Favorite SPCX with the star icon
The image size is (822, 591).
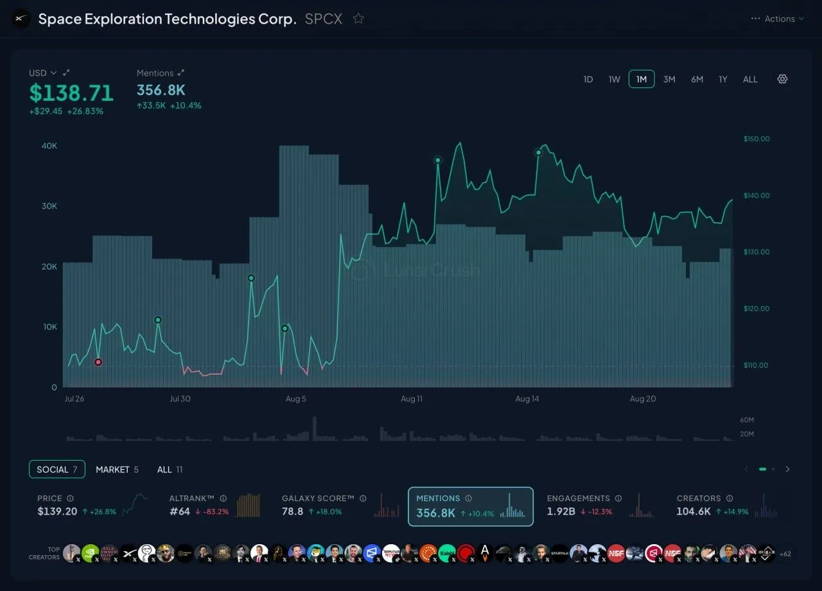point(358,19)
